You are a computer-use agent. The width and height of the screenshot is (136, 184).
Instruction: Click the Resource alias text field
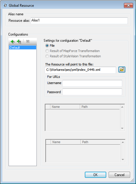point(79,21)
